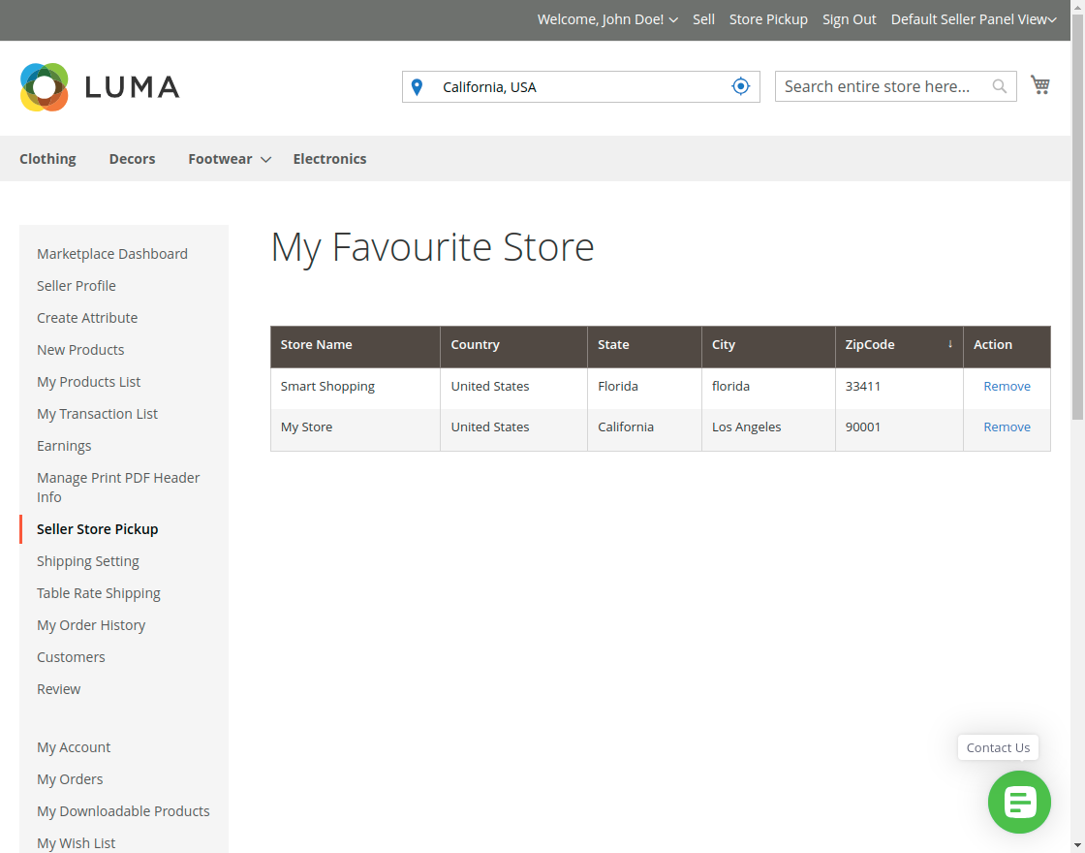Click the LUMA logo
This screenshot has width=1085, height=853.
99,86
